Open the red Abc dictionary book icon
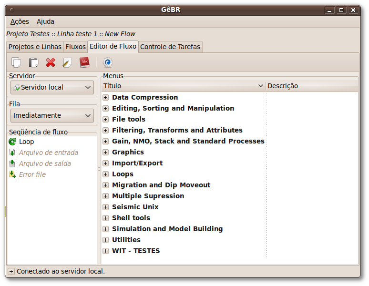This screenshot has height=286, width=369. pos(84,62)
